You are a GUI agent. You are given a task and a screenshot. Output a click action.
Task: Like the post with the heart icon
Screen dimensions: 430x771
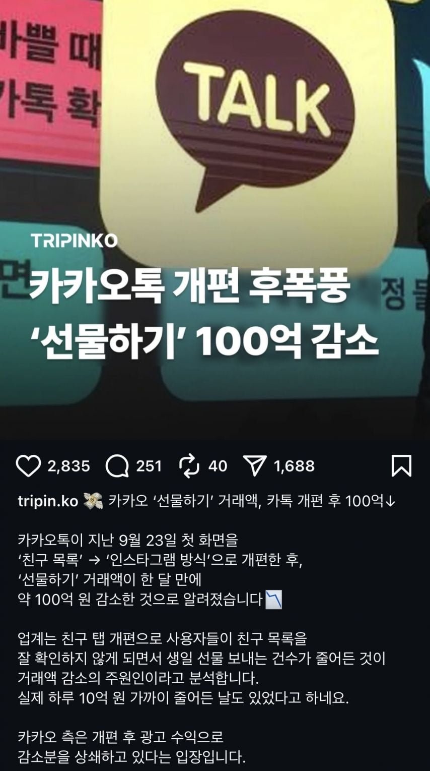(28, 466)
